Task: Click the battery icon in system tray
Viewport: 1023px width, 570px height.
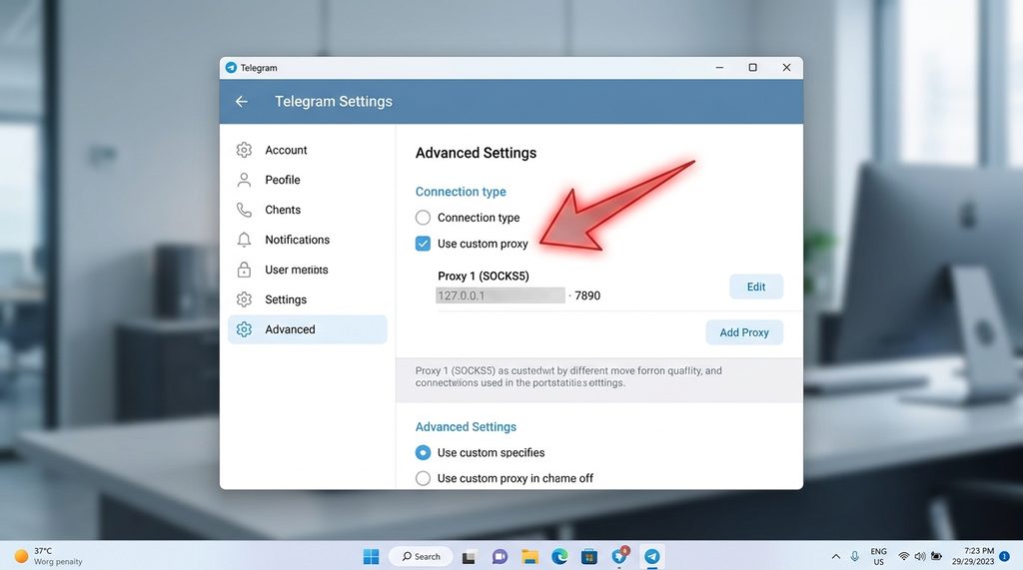Action: coord(936,556)
